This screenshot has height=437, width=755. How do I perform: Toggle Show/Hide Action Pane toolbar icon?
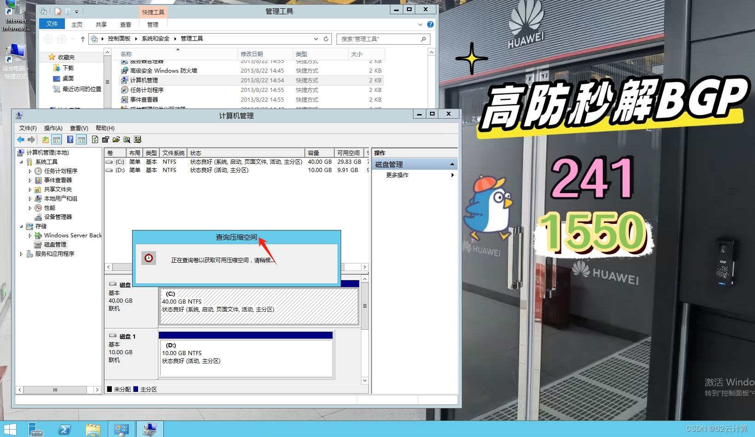(81, 139)
